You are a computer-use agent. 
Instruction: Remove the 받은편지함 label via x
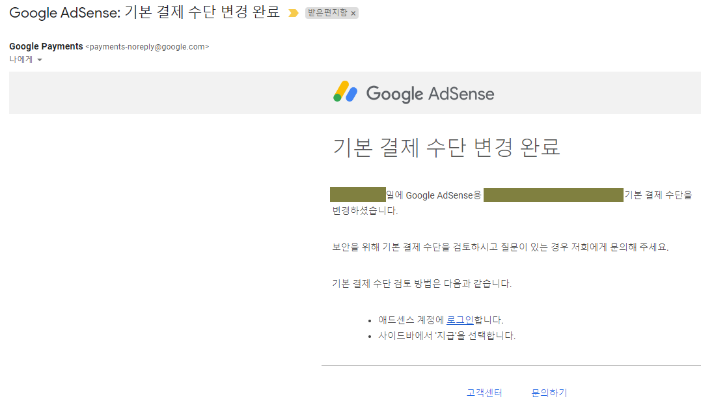(353, 14)
